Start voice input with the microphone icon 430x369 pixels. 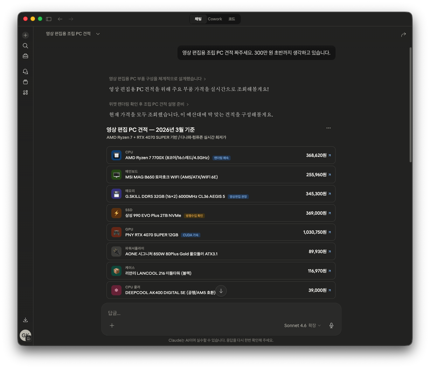(331, 325)
